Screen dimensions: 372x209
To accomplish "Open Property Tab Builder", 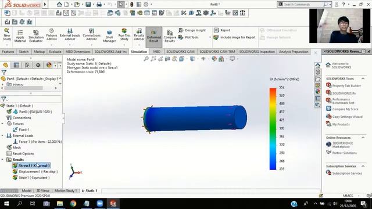I will tap(346, 85).
